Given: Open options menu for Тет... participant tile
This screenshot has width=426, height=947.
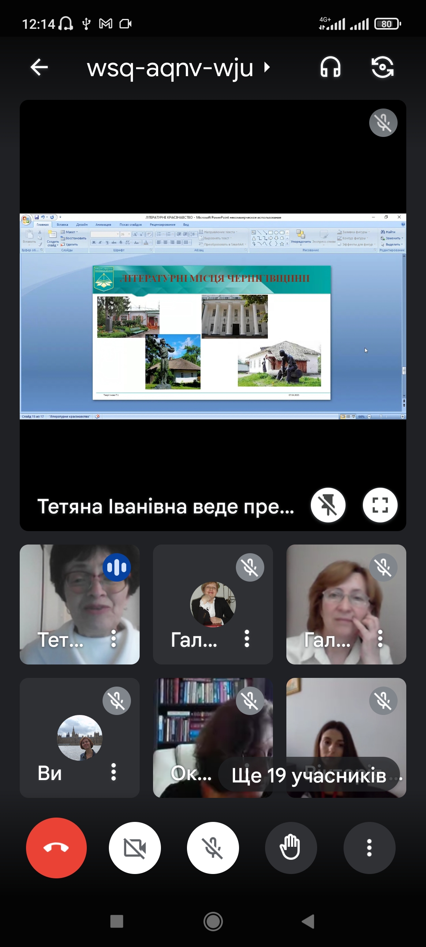Looking at the screenshot, I should click(114, 638).
